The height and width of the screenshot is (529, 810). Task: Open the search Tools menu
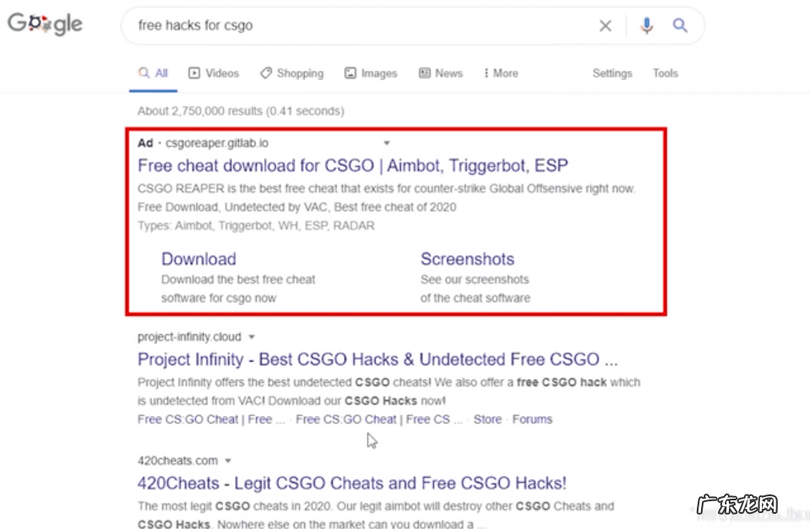pyautogui.click(x=665, y=73)
